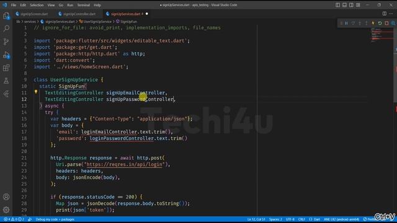Open the Run menu

pyautogui.click(x=70, y=5)
